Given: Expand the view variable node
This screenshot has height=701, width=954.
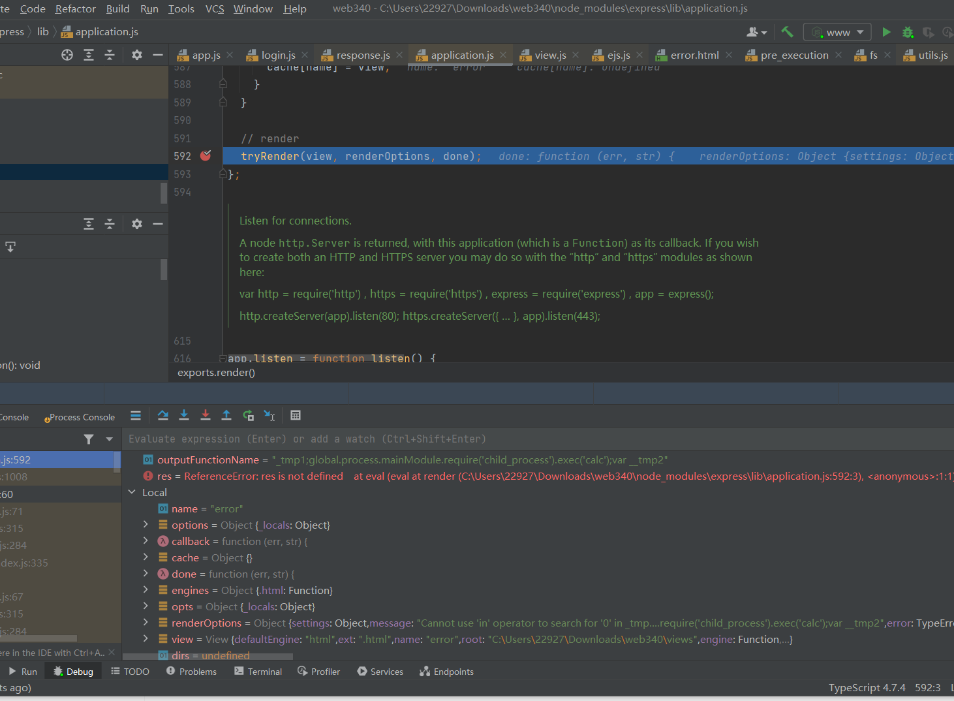Looking at the screenshot, I should (x=146, y=639).
